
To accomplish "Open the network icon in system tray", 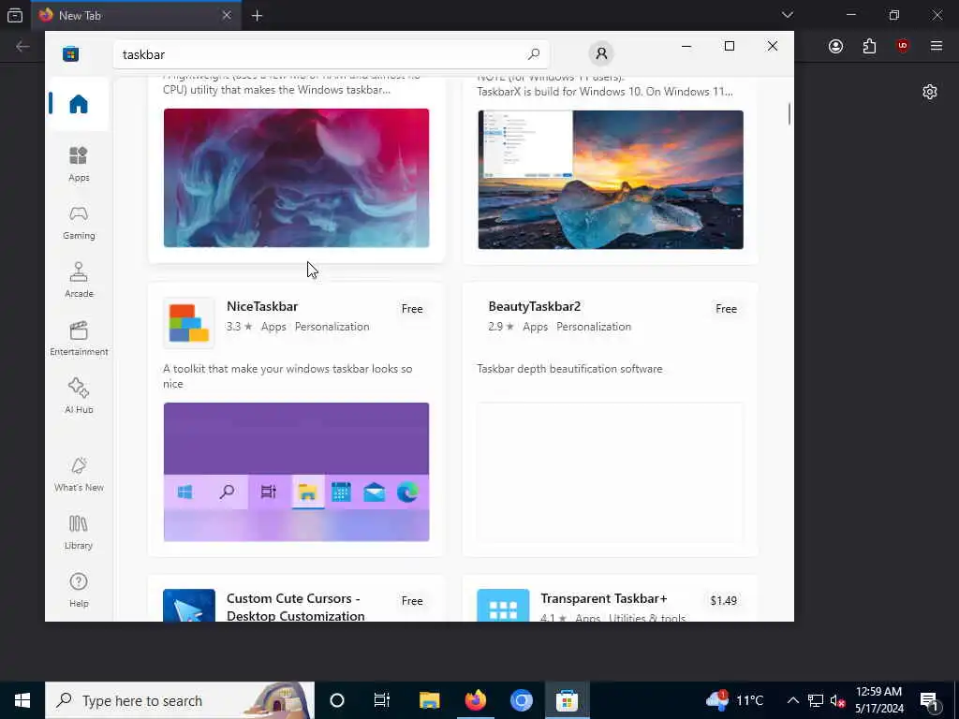I will [x=816, y=700].
